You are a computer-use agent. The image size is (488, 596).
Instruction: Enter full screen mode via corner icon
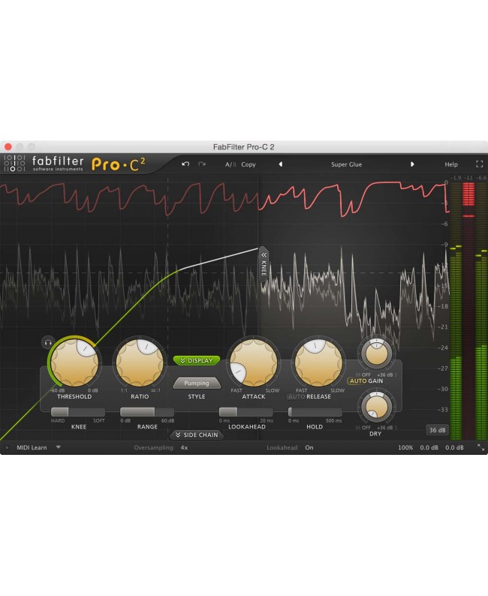click(479, 164)
